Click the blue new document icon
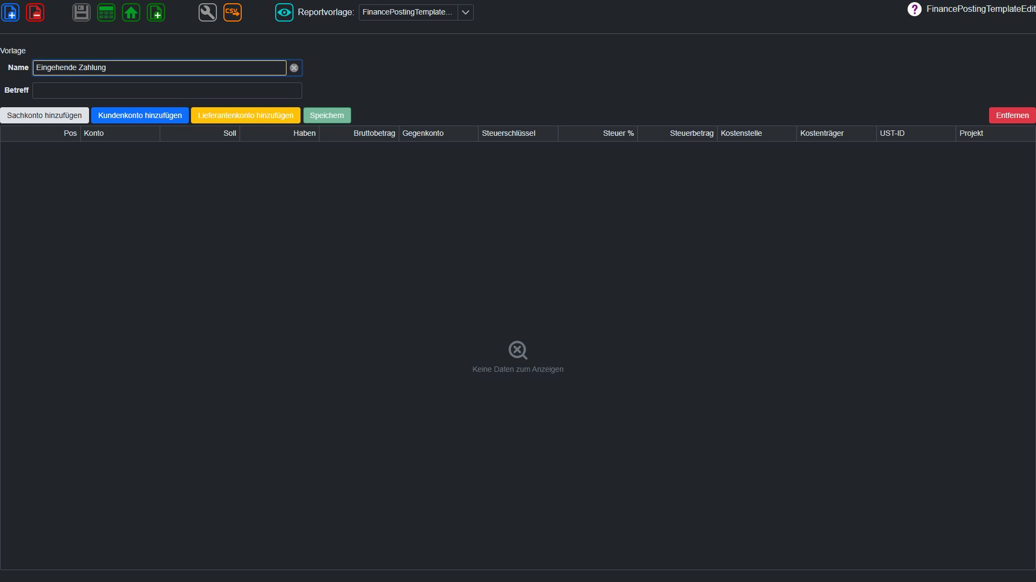The width and height of the screenshot is (1036, 582). [x=10, y=12]
